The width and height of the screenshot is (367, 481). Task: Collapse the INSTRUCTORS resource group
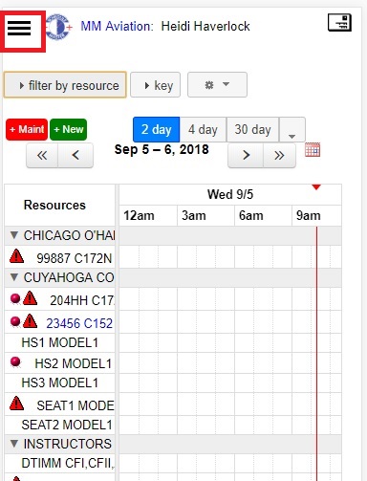point(14,444)
